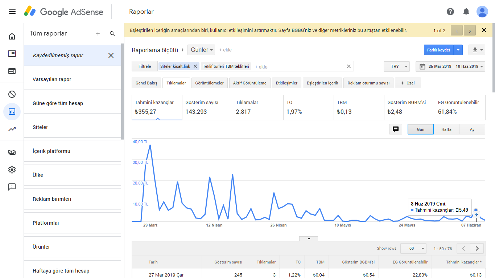Switch to the Eşleştirilen içerik tab

coord(322,83)
